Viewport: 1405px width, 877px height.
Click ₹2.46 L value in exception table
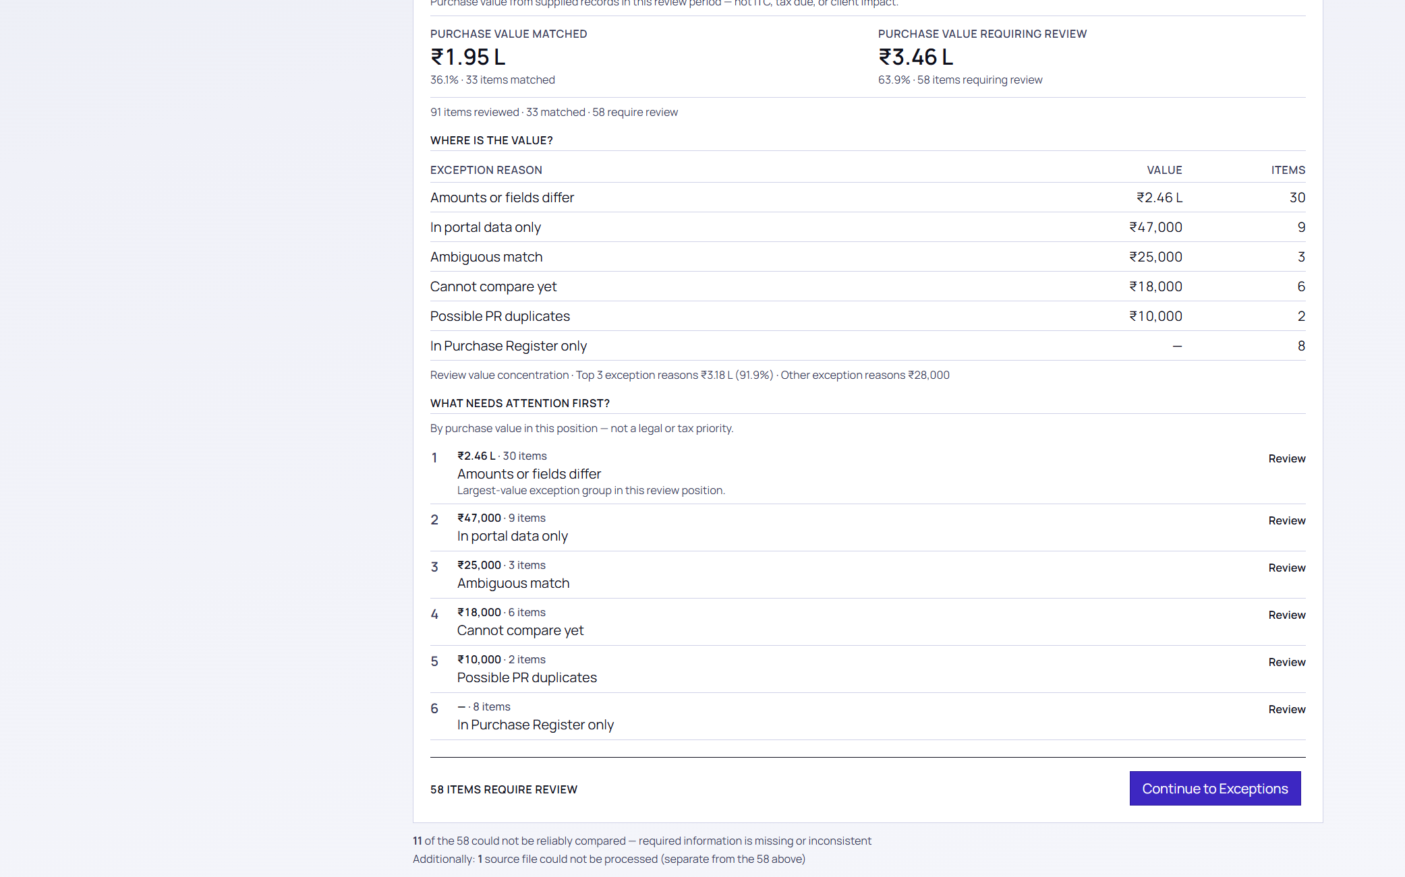(1159, 198)
